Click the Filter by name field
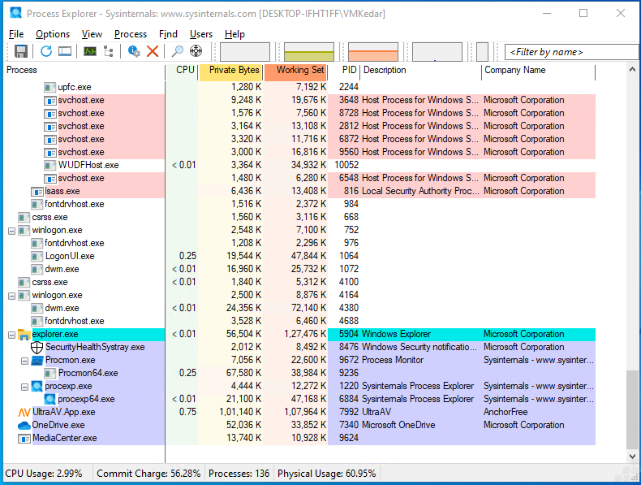The image size is (641, 485). pyautogui.click(x=568, y=52)
